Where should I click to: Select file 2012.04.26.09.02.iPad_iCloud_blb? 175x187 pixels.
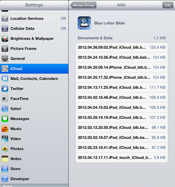122,47
